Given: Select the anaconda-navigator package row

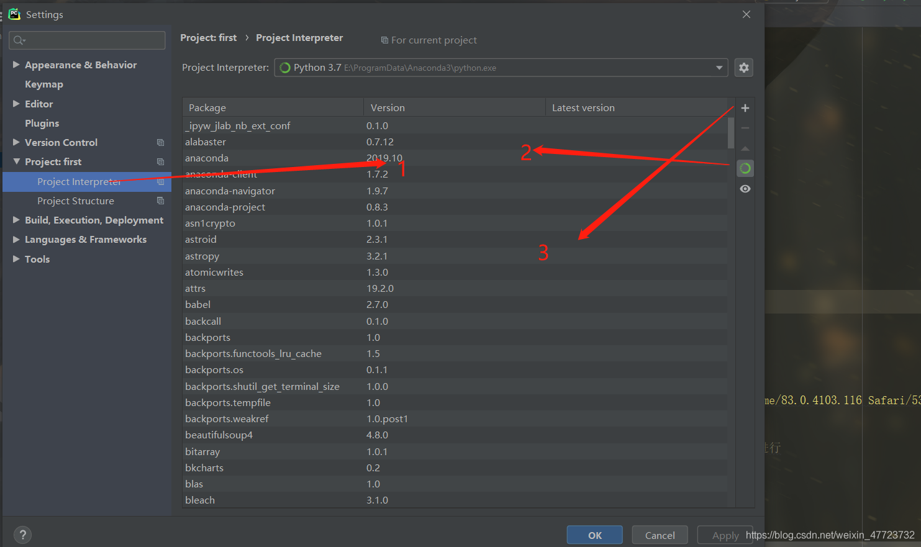Looking at the screenshot, I should 455,191.
